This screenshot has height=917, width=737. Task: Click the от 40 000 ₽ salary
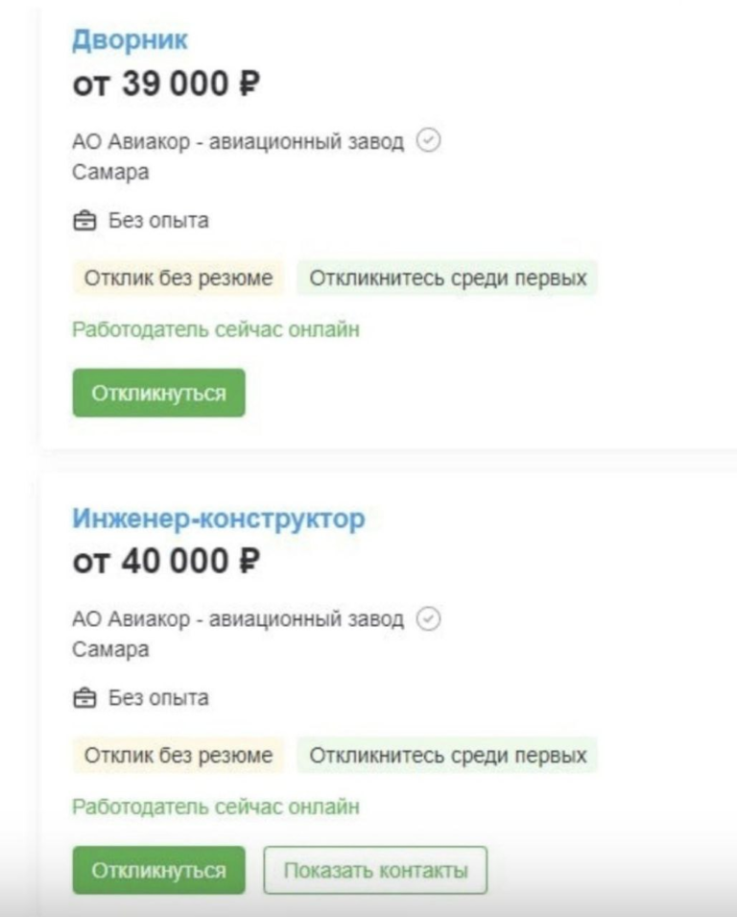pyautogui.click(x=166, y=562)
